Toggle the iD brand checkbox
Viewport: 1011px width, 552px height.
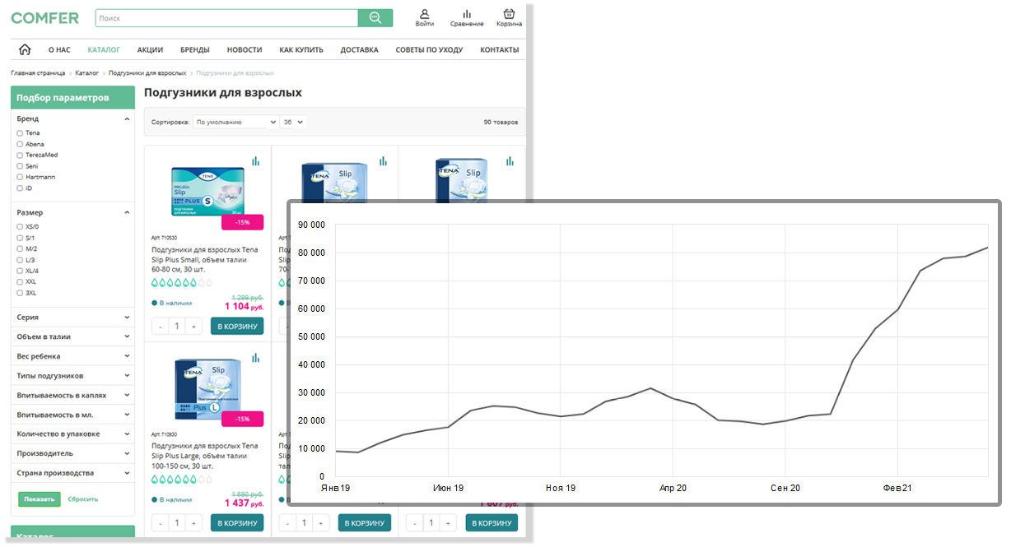(20, 188)
